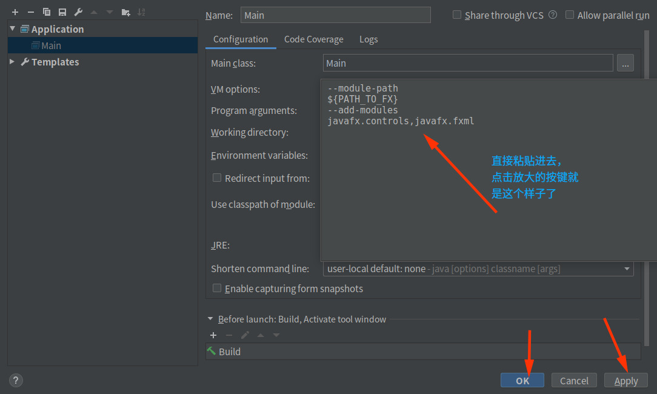Open the Logs tab

tap(369, 39)
